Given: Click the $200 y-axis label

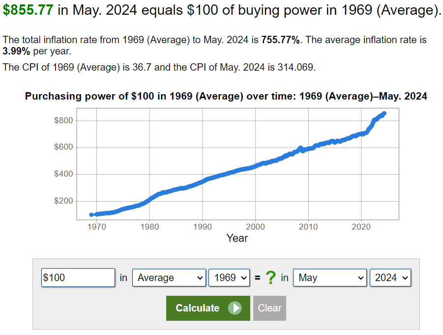Looking at the screenshot, I should pyautogui.click(x=63, y=201).
